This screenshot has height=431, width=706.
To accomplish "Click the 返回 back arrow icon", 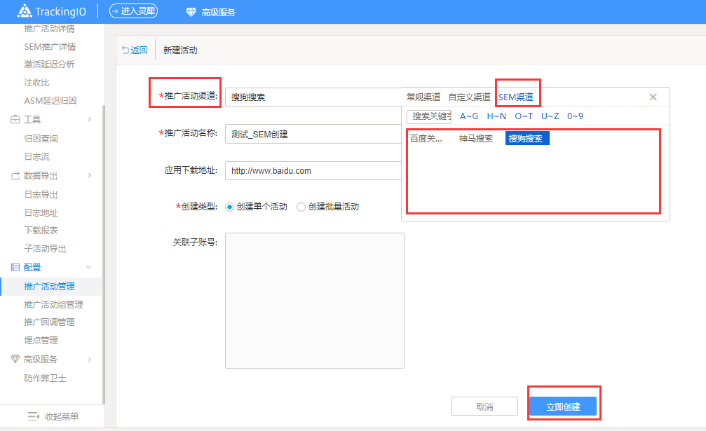I will [125, 50].
